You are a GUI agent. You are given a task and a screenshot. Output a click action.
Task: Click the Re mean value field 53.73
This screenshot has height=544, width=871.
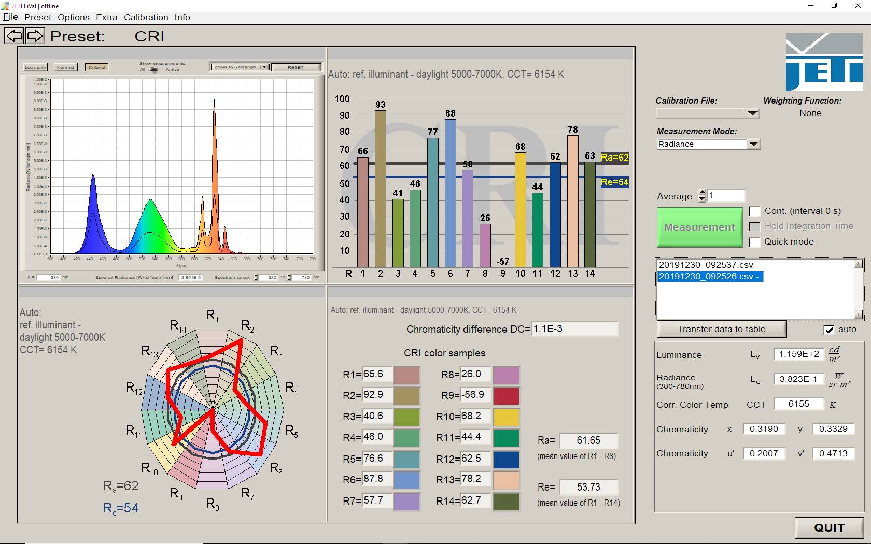pyautogui.click(x=588, y=487)
